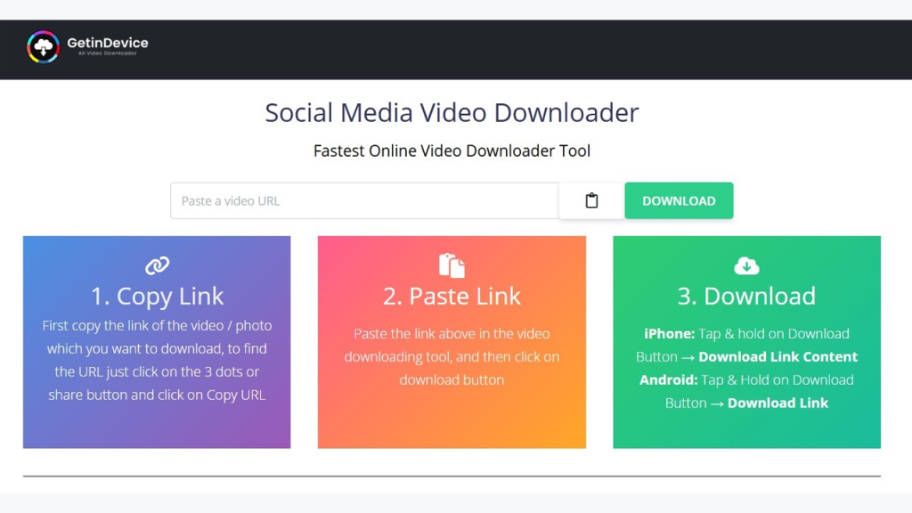Click the bold 'Download Link' Android text
The width and height of the screenshot is (912, 513).
pos(778,403)
